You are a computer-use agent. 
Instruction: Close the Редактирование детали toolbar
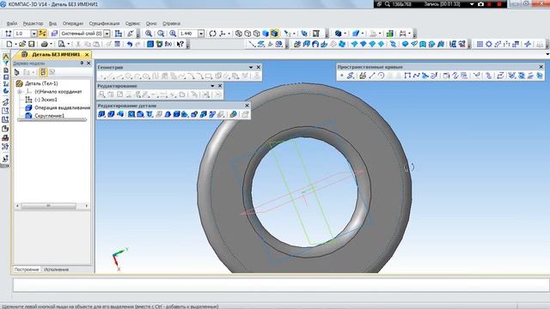tap(247, 106)
